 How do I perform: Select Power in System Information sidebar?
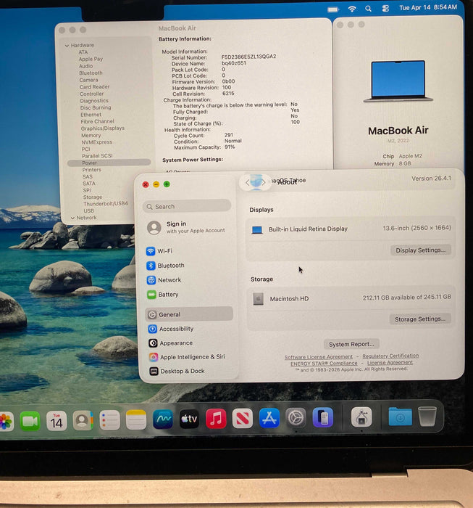(109, 163)
